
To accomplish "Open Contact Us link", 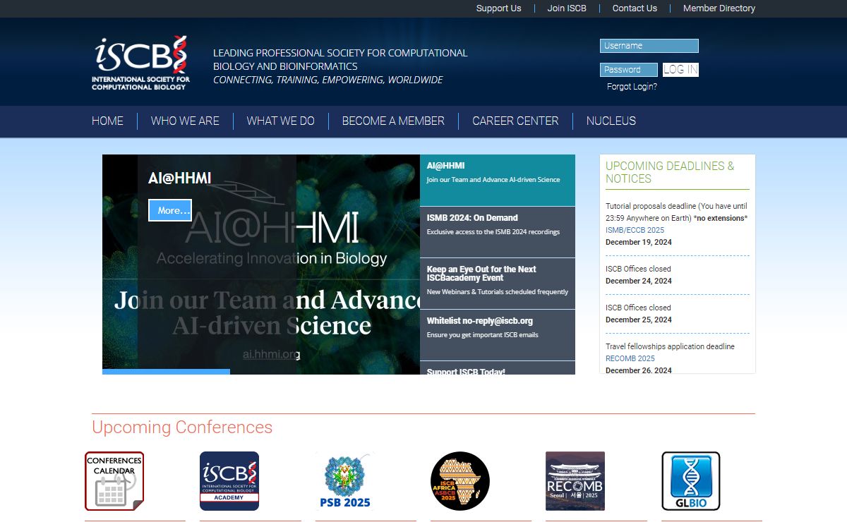I will 635,8.
